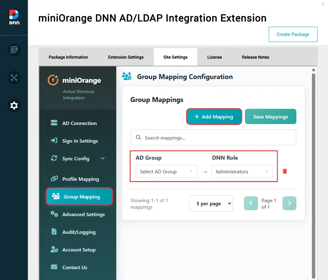Click the Profile Mapping link icon
The height and width of the screenshot is (280, 328).
(54, 179)
